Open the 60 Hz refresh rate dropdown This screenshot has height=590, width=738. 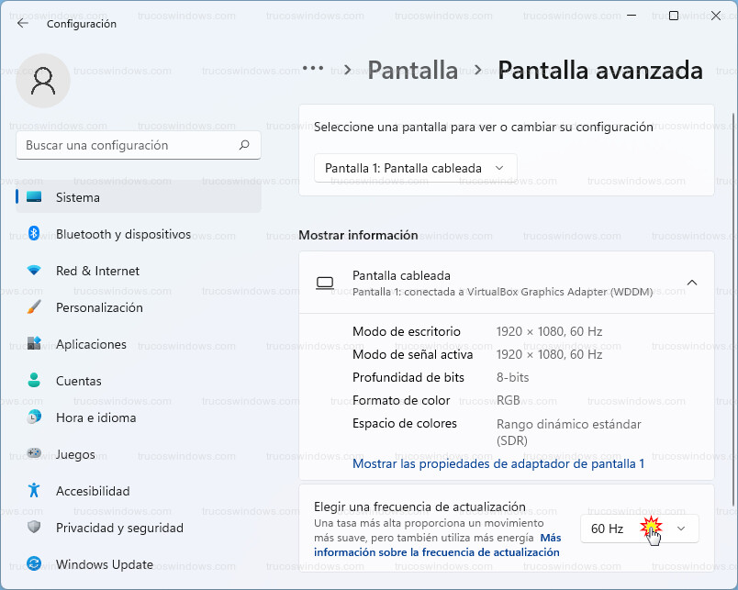click(639, 529)
